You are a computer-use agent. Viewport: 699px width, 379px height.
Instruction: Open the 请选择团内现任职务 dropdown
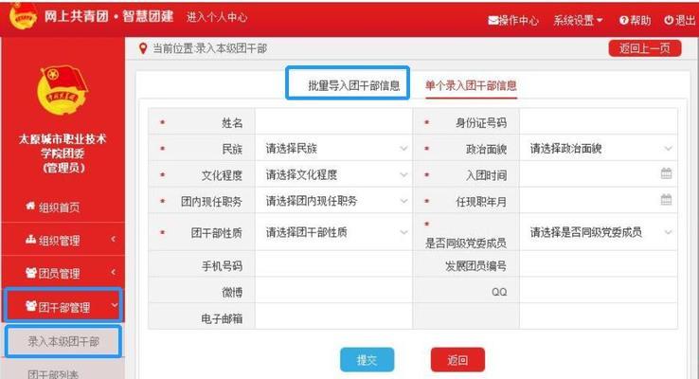[x=334, y=201]
